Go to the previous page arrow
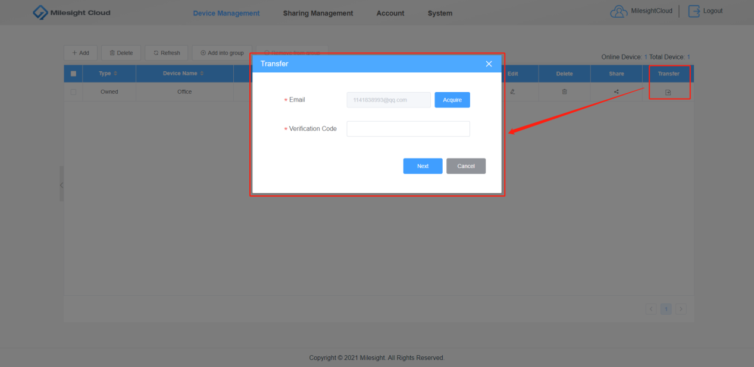 pyautogui.click(x=651, y=309)
